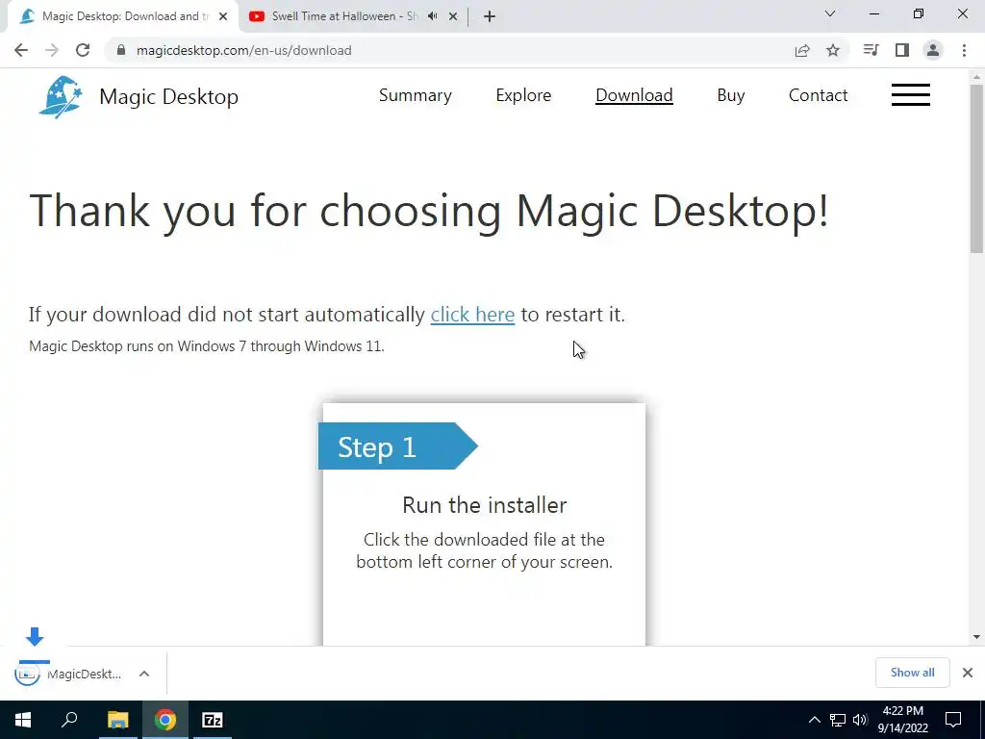
Task: Open File Explorer from taskbar
Action: tap(117, 720)
